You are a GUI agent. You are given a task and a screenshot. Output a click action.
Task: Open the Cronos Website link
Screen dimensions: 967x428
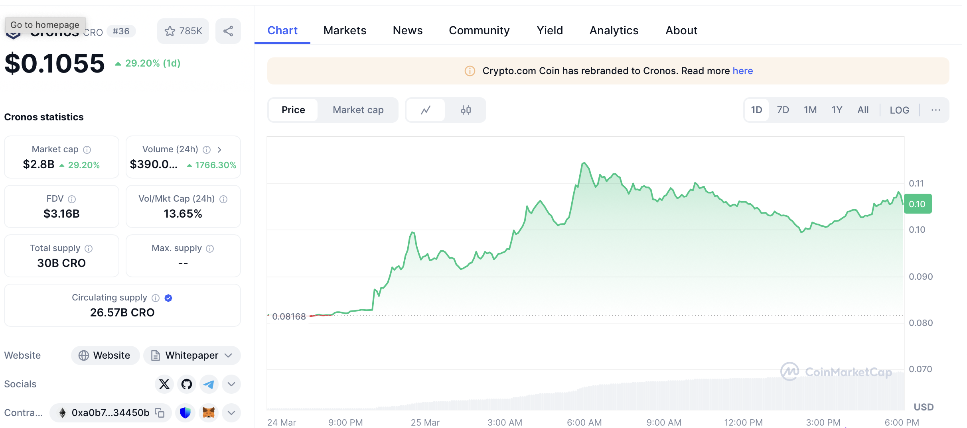tap(105, 355)
